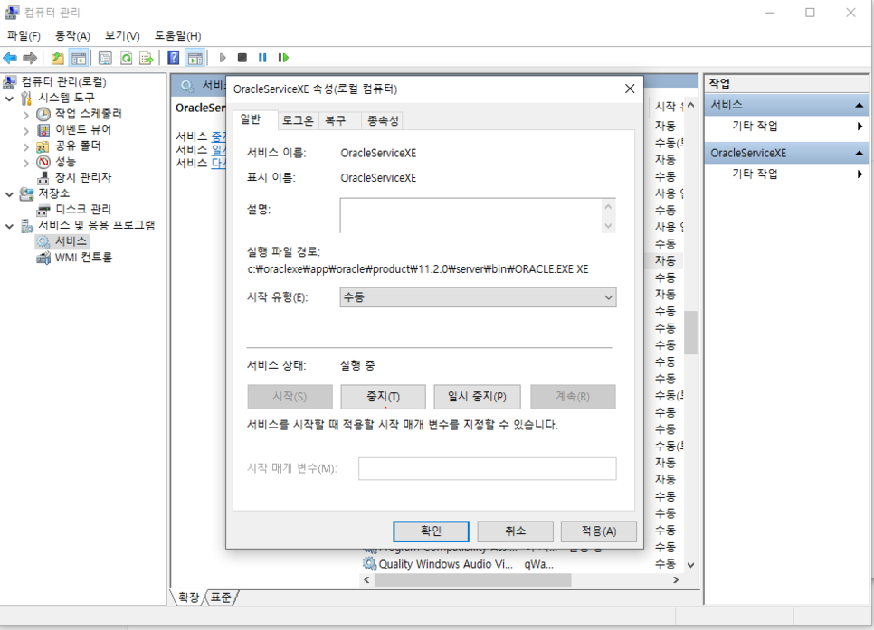Click the 일시 중지(P) button
The image size is (874, 630).
[477, 397]
